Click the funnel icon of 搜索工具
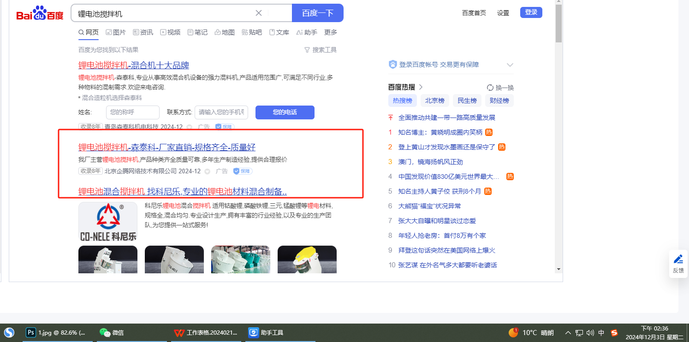The image size is (689, 342). click(x=307, y=50)
